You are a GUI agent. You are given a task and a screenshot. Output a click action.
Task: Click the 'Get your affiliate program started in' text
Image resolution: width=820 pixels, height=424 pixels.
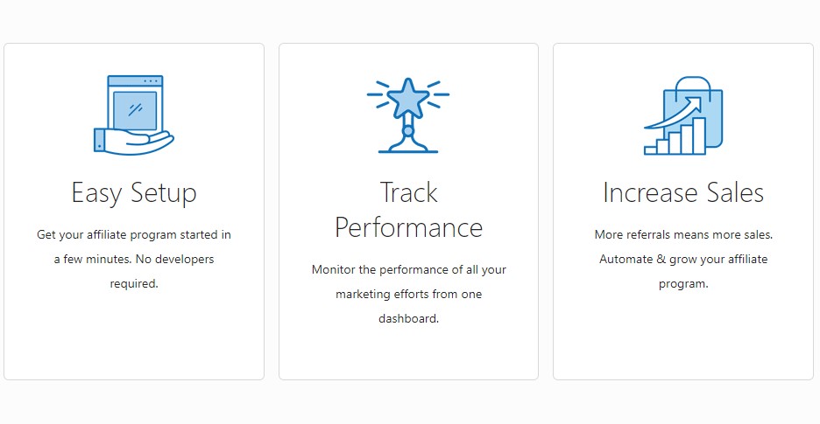(134, 235)
